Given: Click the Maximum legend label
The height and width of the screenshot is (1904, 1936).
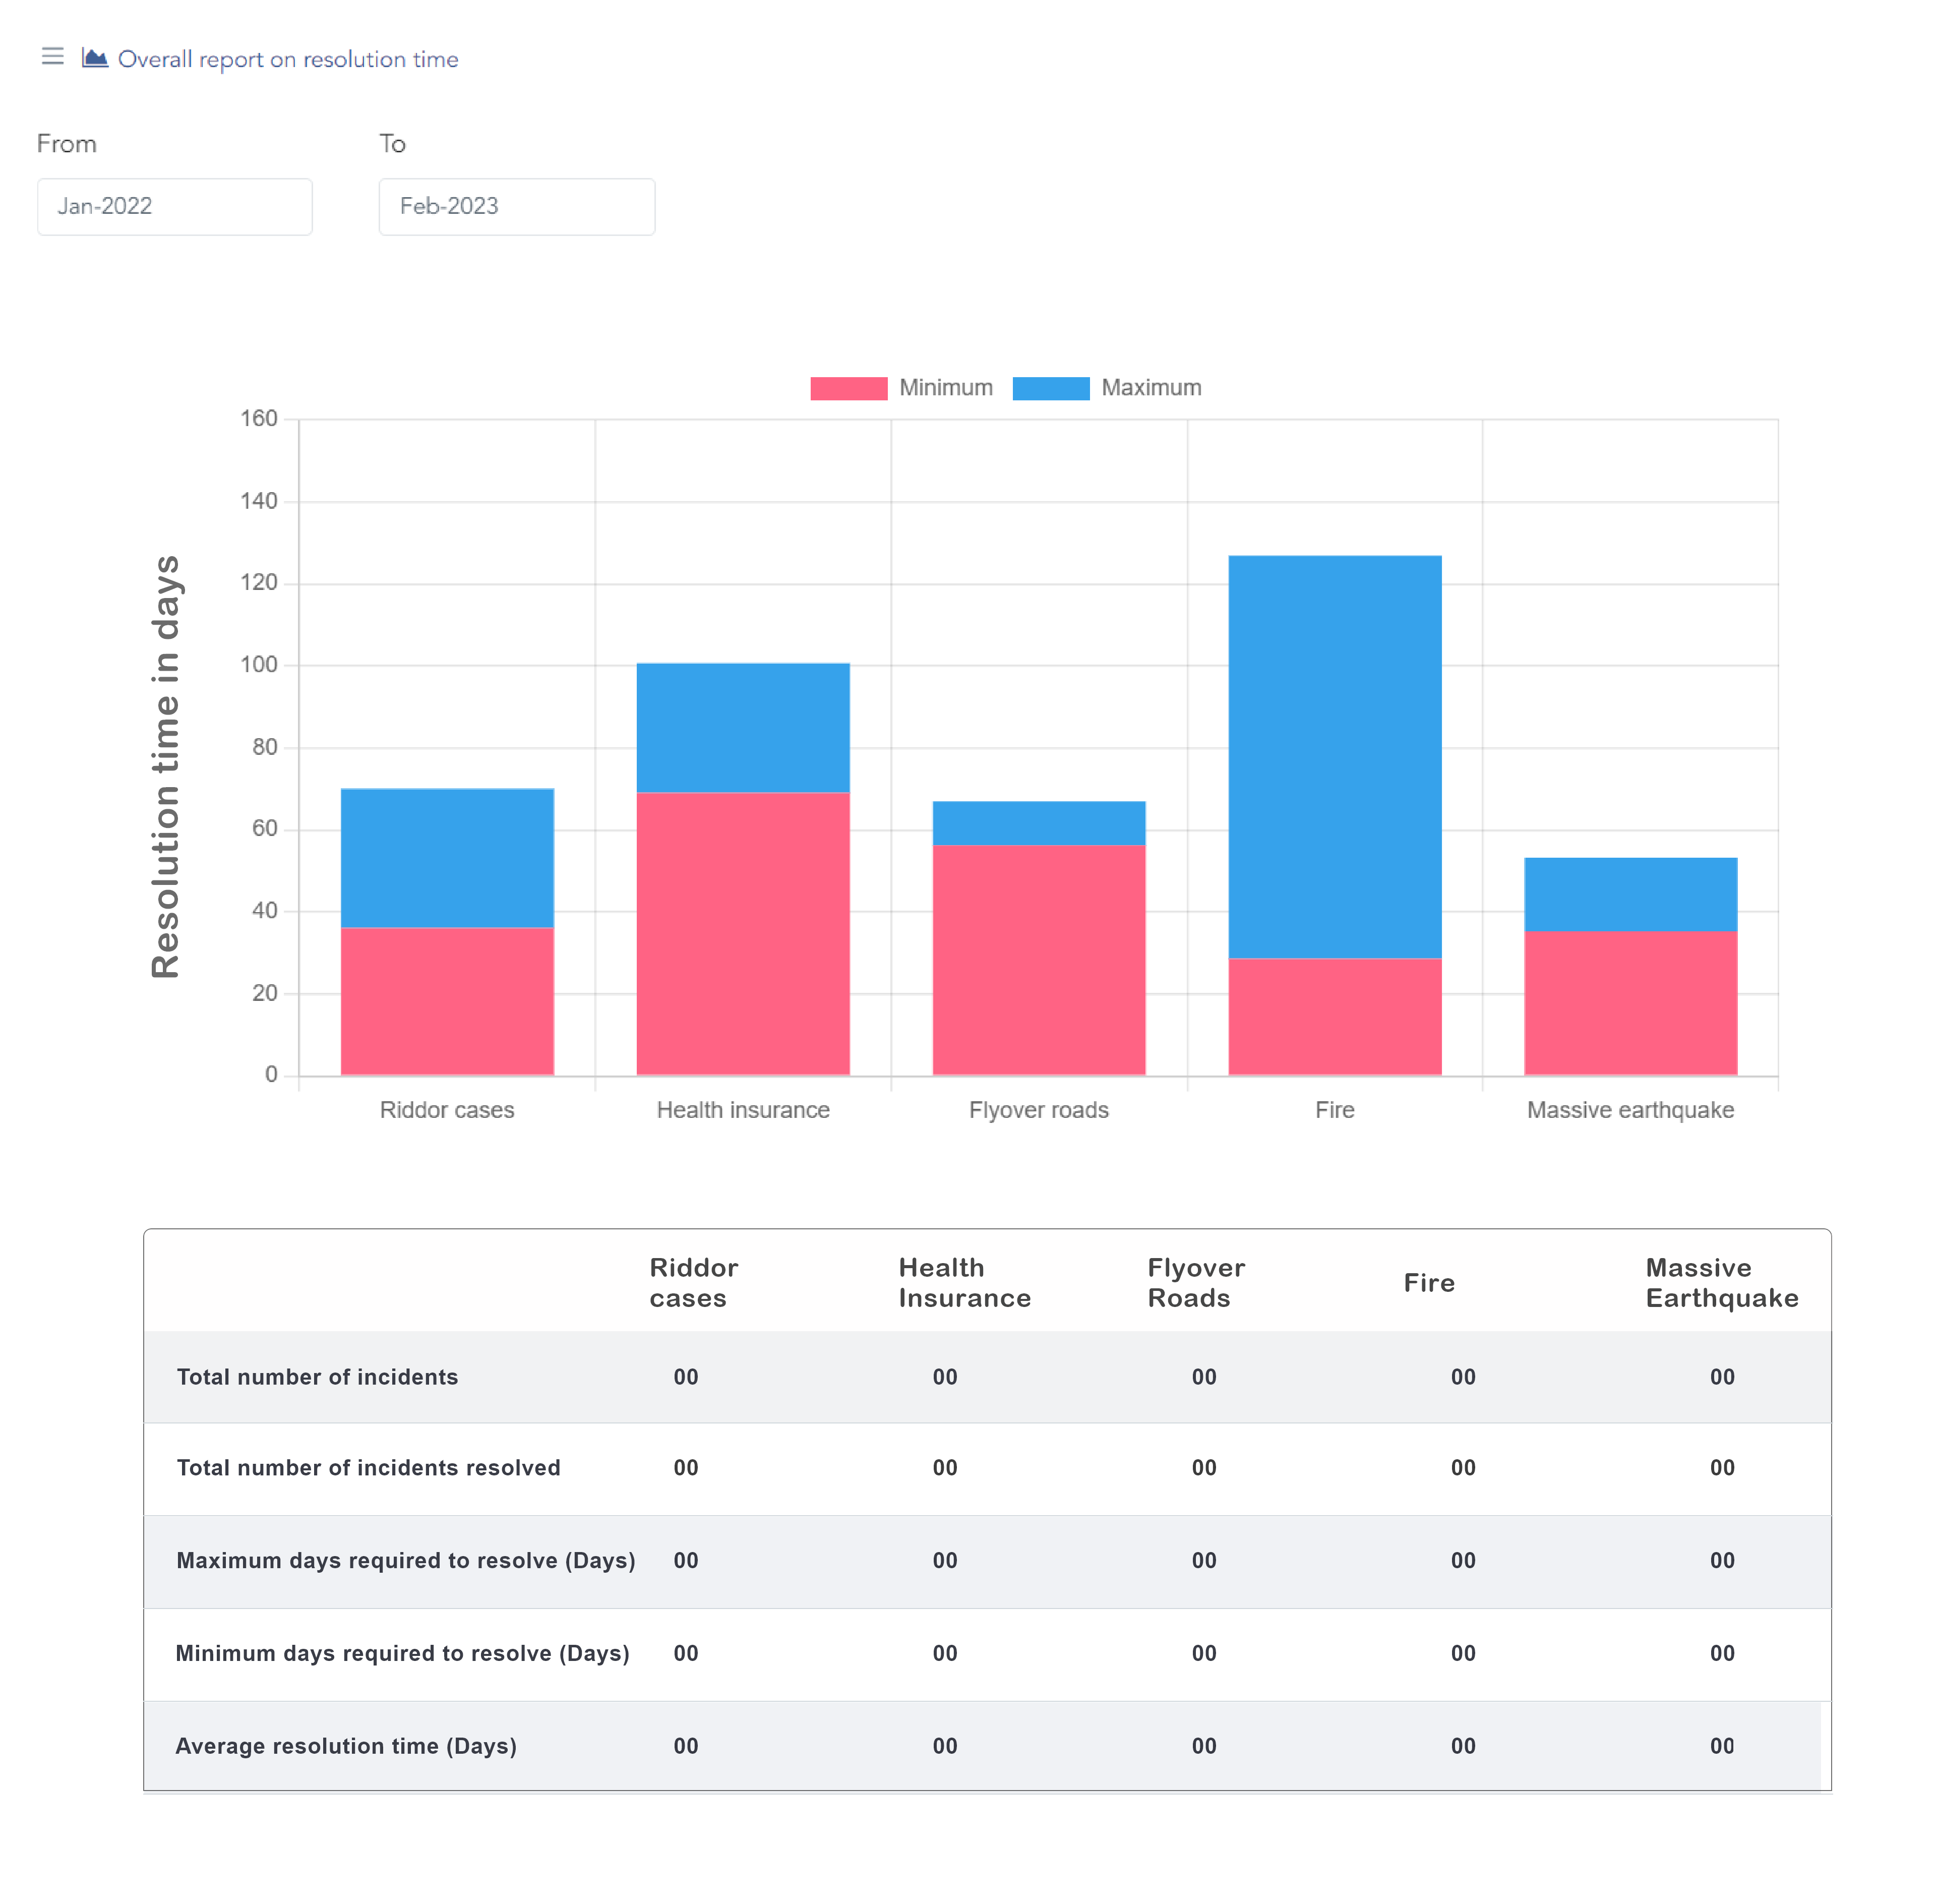Looking at the screenshot, I should pyautogui.click(x=1150, y=388).
